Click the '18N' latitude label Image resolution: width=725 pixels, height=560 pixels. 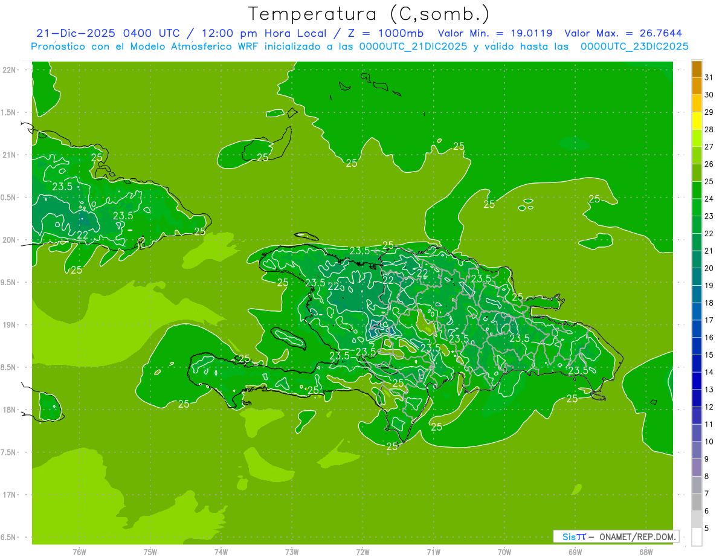[10, 410]
